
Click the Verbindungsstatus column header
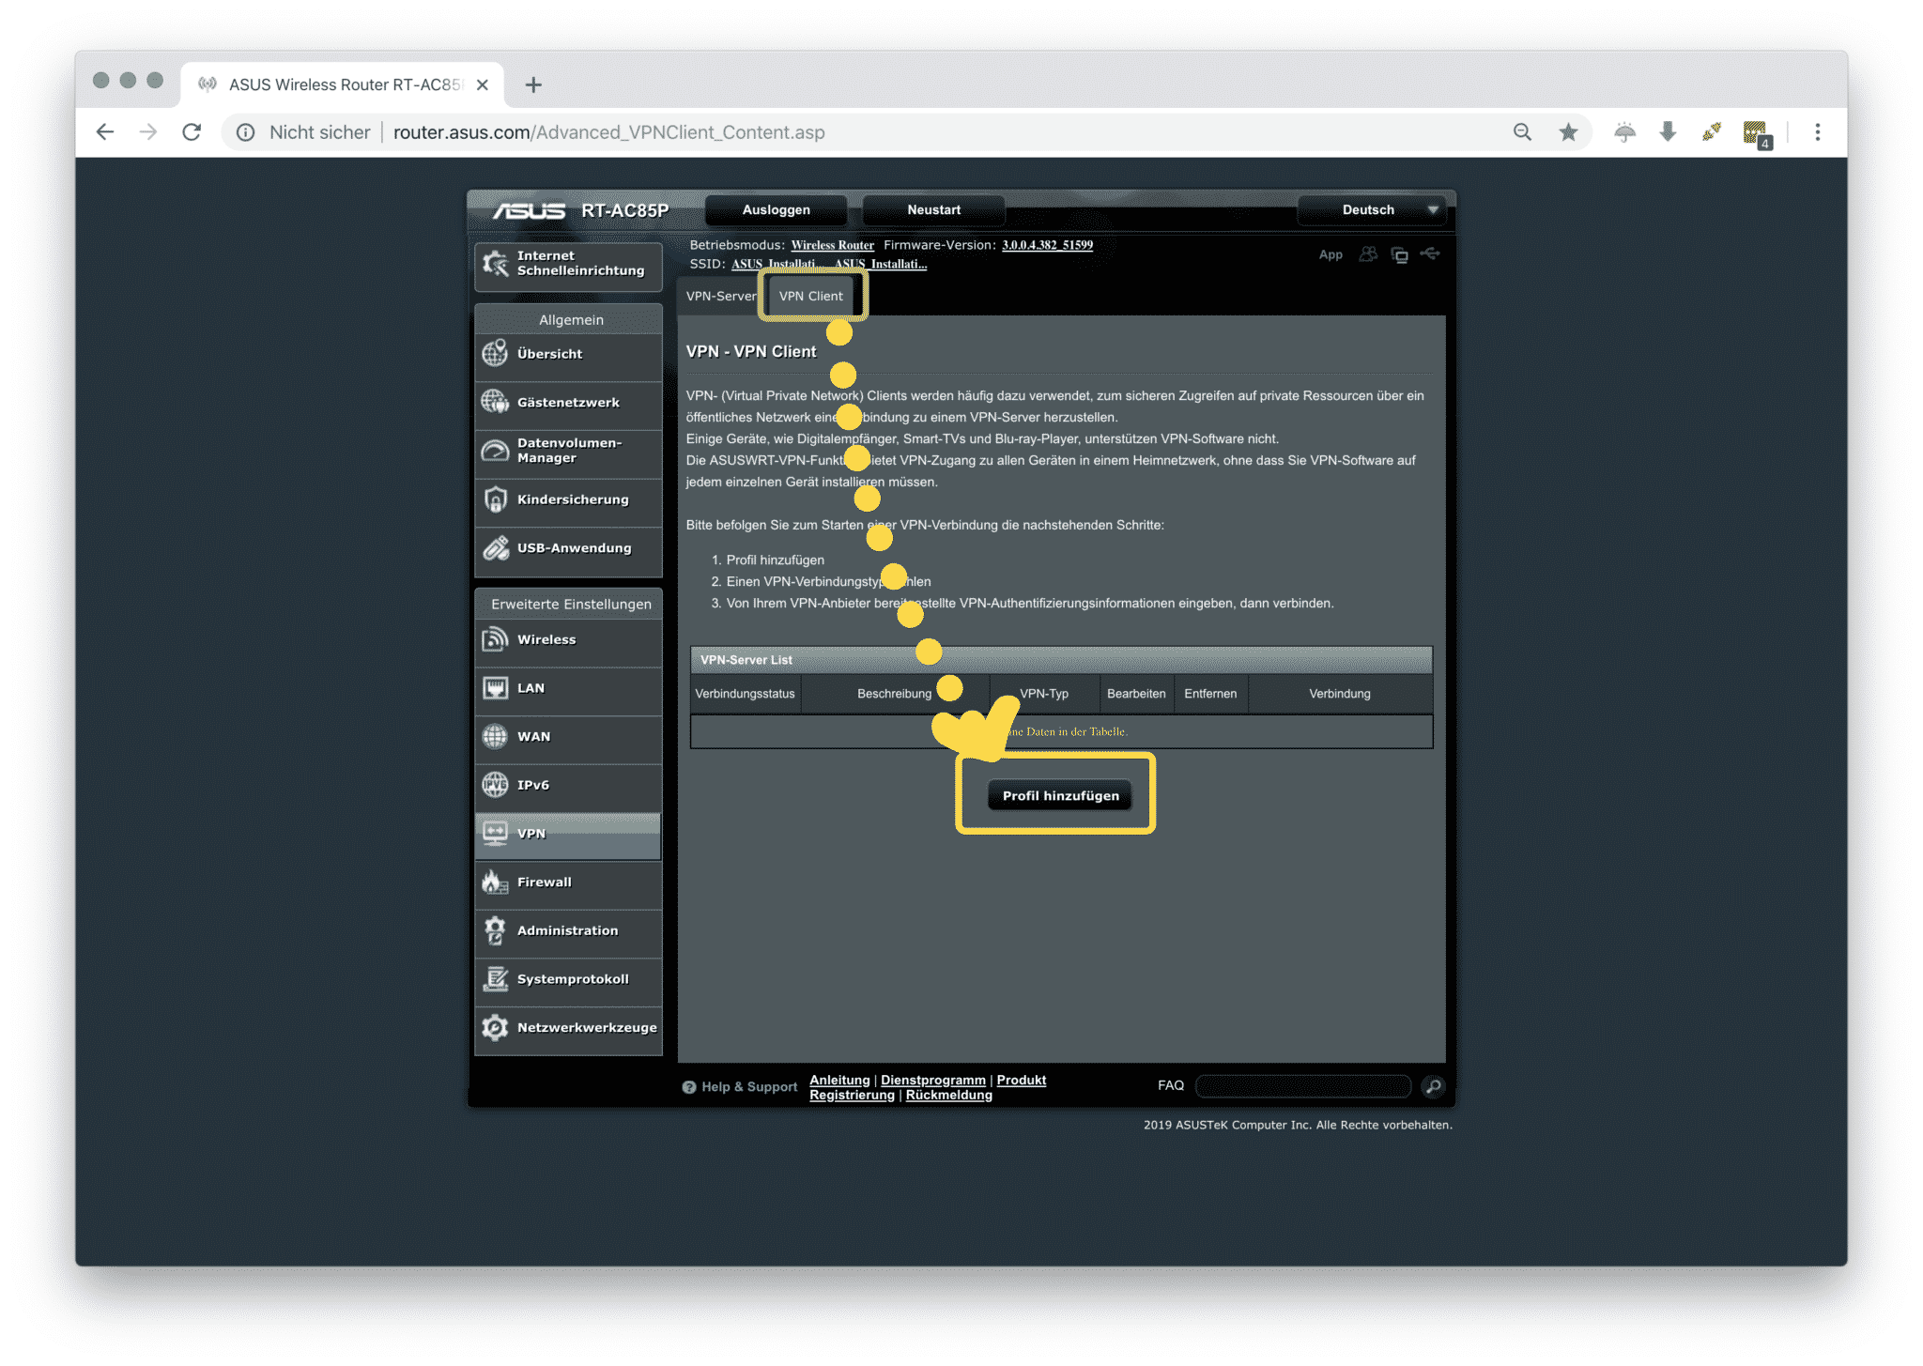tap(745, 694)
